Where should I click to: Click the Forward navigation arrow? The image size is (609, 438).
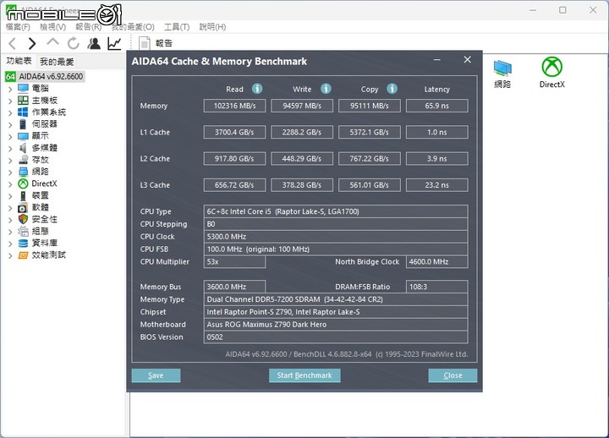click(x=32, y=43)
